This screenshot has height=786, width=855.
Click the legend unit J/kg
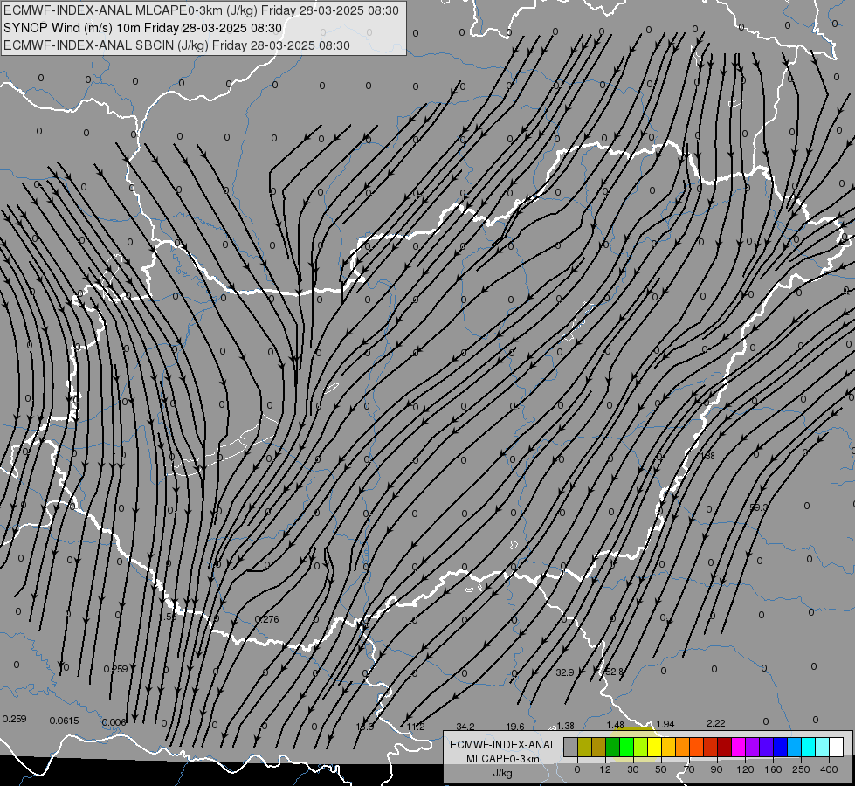pyautogui.click(x=503, y=773)
